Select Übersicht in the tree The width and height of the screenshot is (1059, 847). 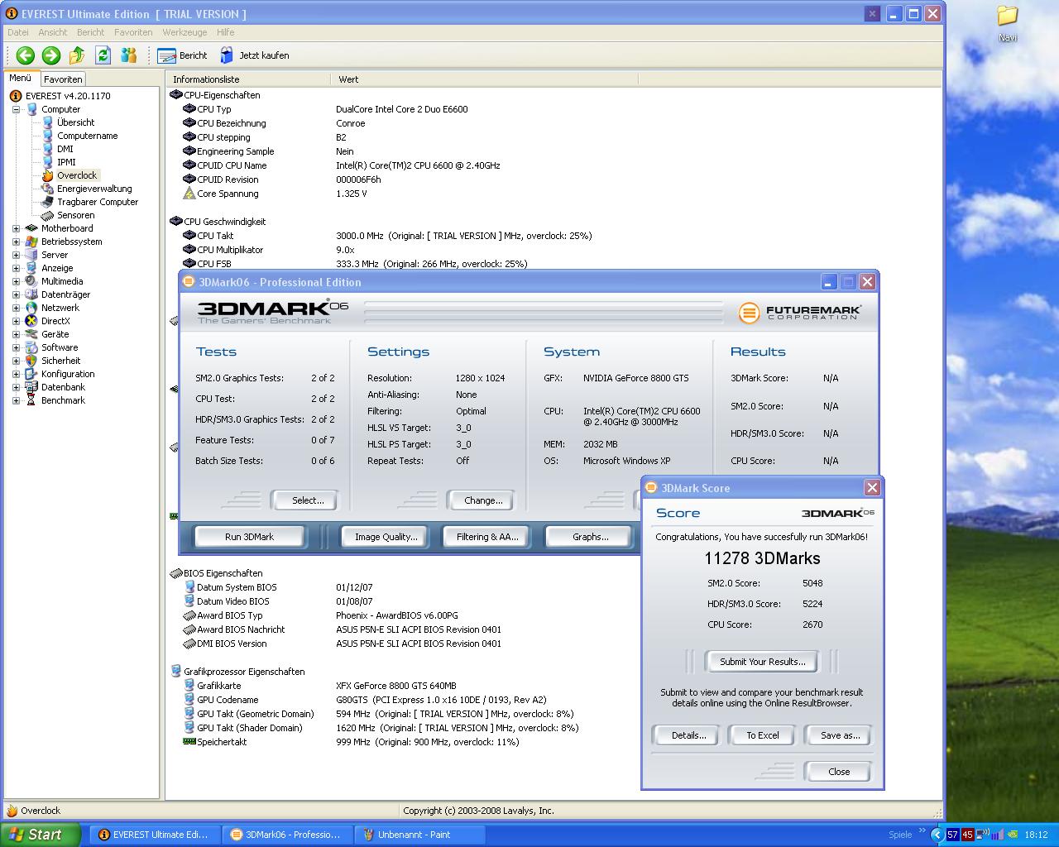point(75,122)
